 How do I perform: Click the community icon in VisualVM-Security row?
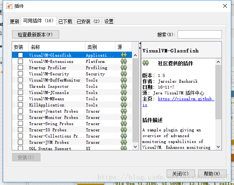coord(124,74)
